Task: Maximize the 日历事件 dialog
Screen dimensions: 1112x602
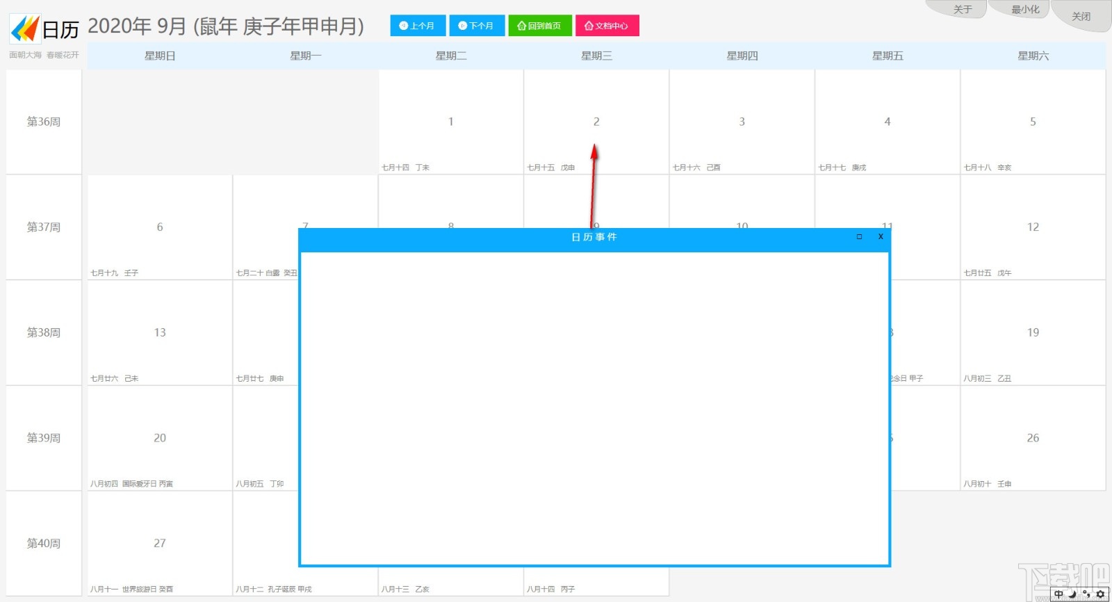Action: 860,237
